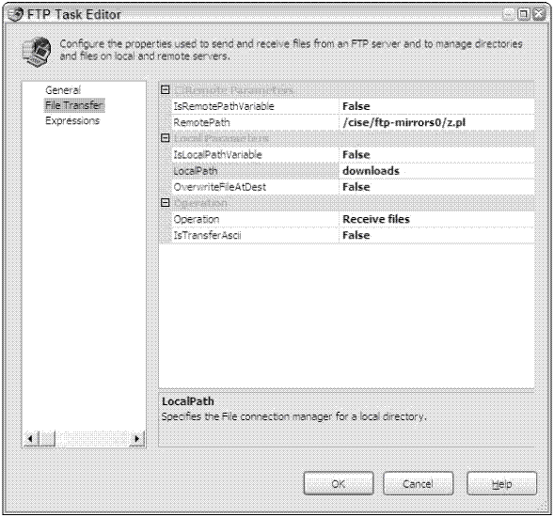Click the left arrow of the page list scrollbar
The image size is (554, 517).
31,439
